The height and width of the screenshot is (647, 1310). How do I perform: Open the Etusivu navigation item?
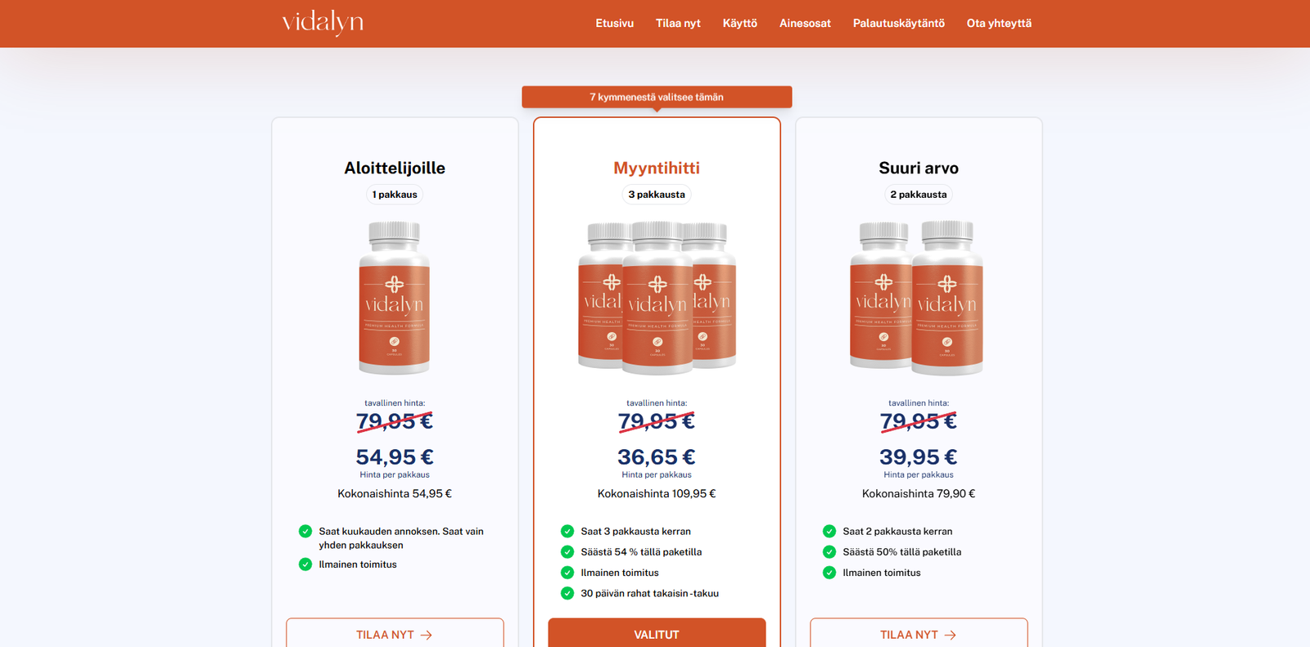(614, 23)
